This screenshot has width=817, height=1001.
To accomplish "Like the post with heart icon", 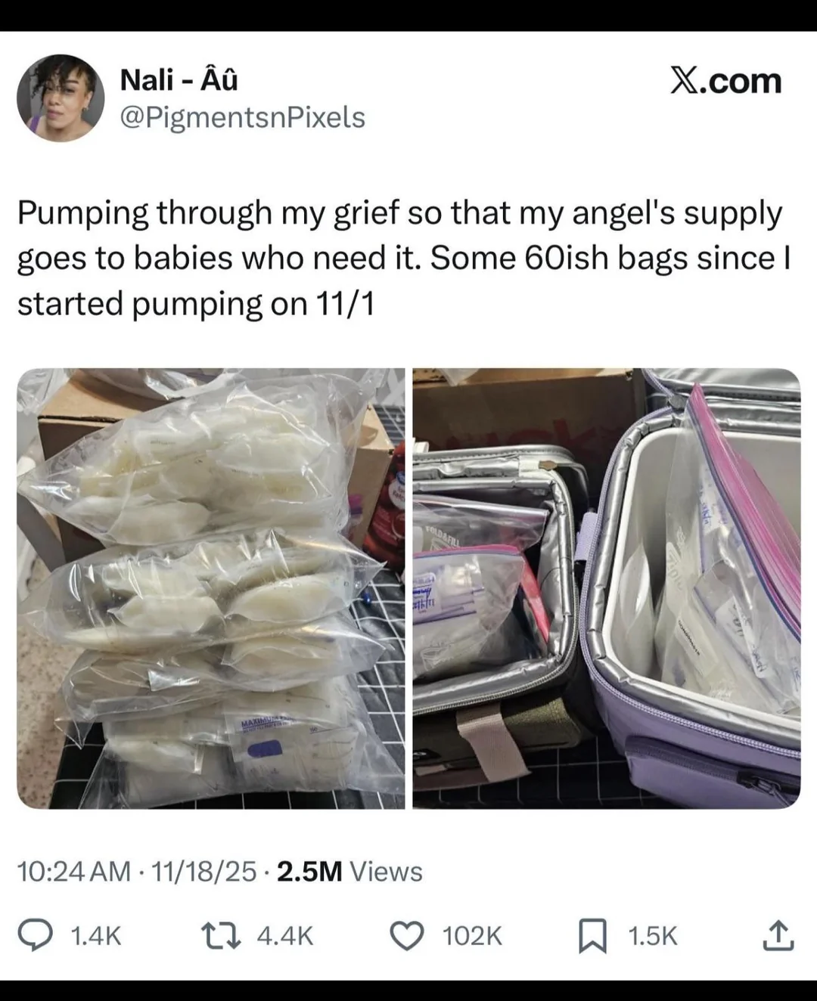I will (408, 936).
